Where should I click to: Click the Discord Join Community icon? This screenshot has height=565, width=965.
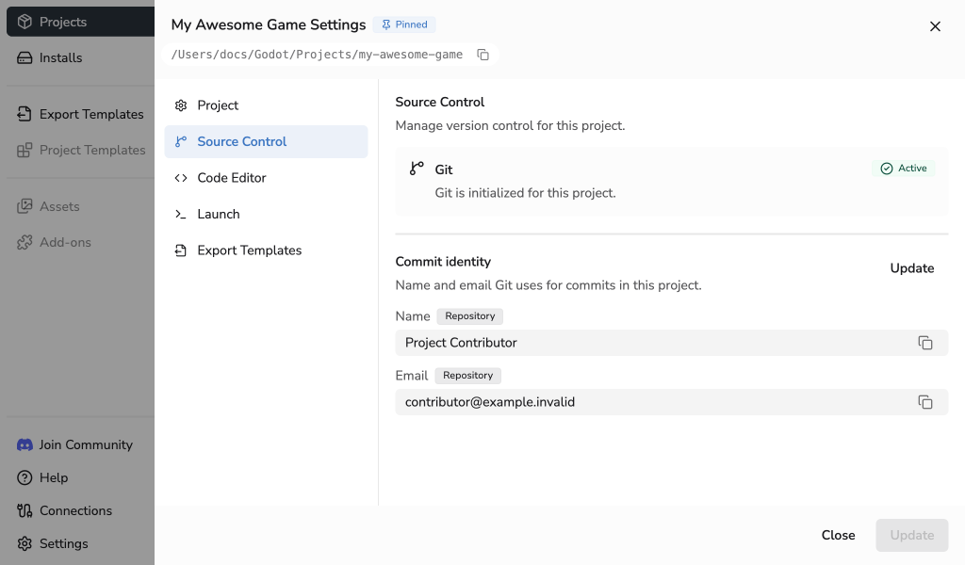coord(25,444)
